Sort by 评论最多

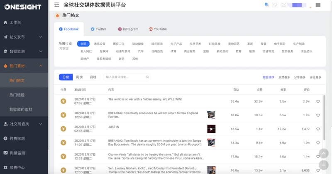(x=315, y=77)
